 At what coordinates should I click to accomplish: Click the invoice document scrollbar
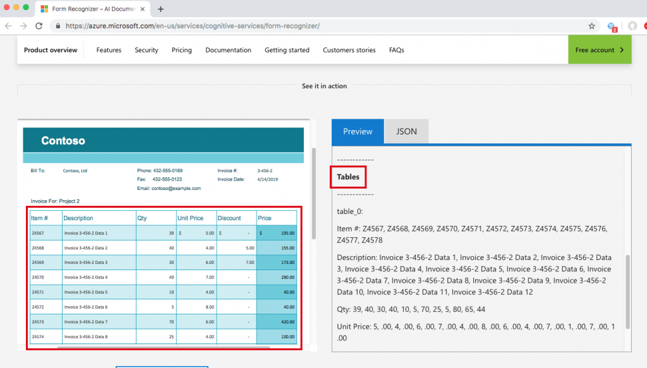[x=313, y=193]
